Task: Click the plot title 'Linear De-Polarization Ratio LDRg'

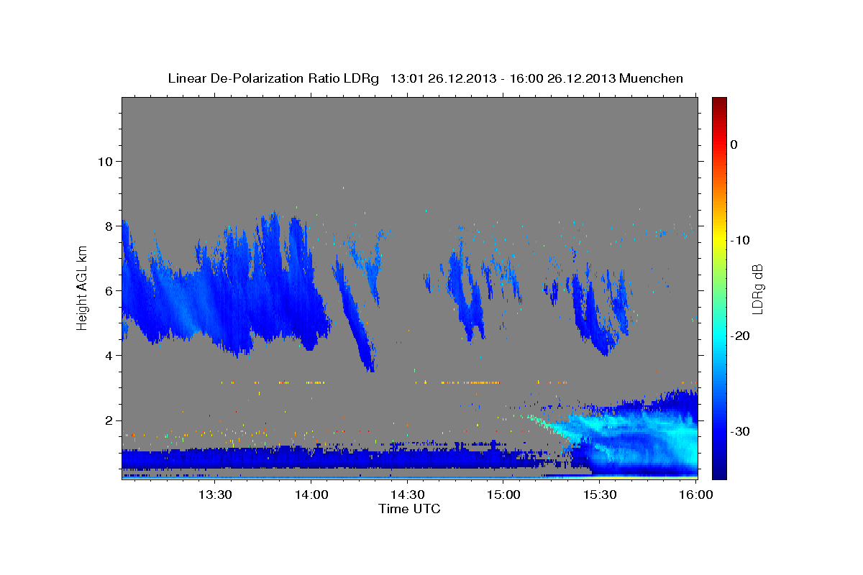Action: click(273, 78)
